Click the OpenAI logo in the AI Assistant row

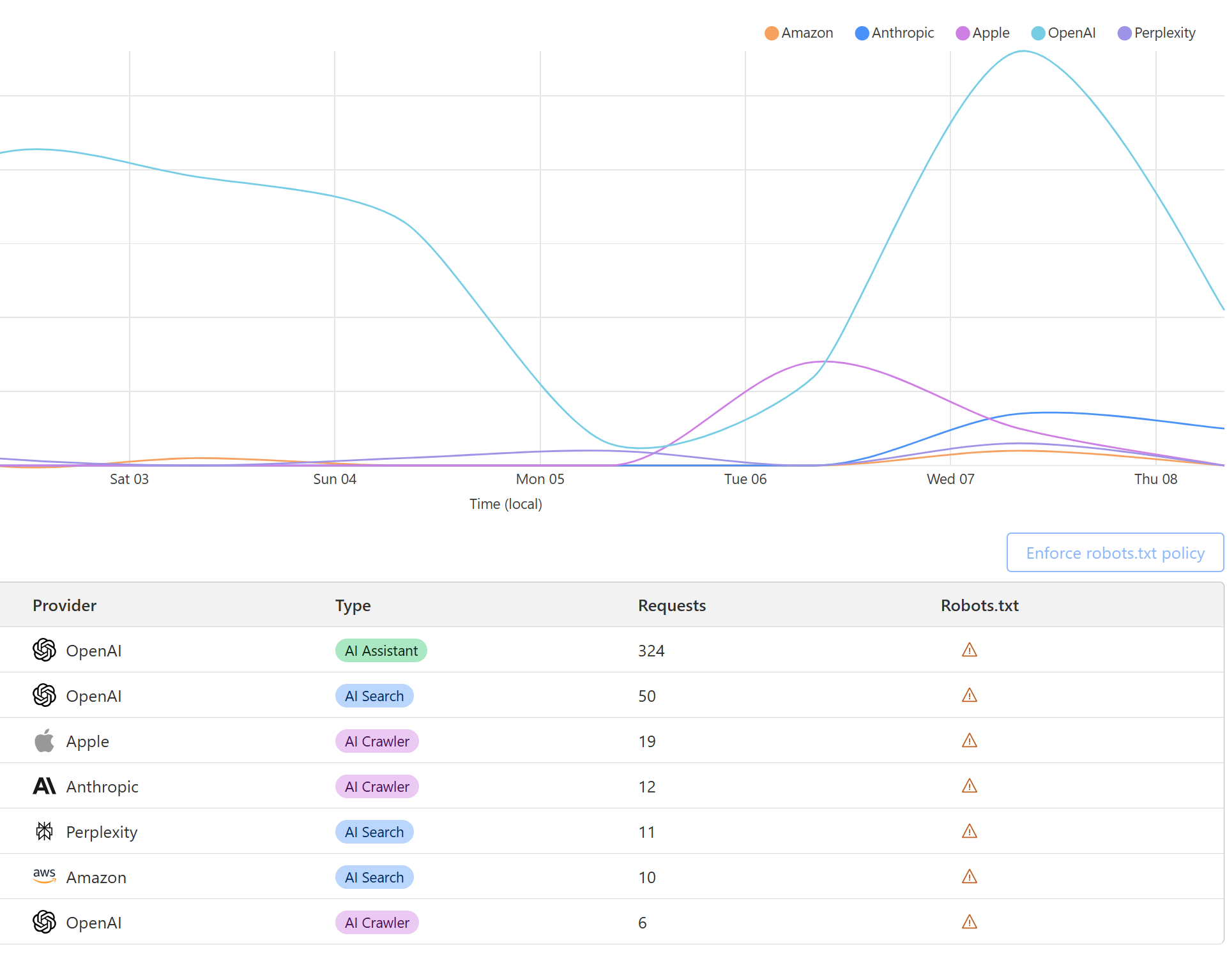[44, 650]
